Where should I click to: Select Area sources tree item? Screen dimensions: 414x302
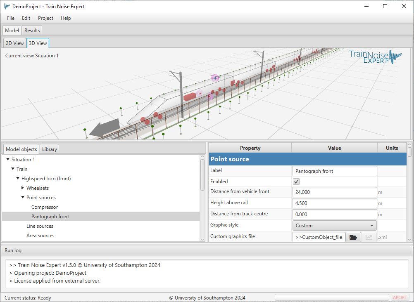(40, 236)
